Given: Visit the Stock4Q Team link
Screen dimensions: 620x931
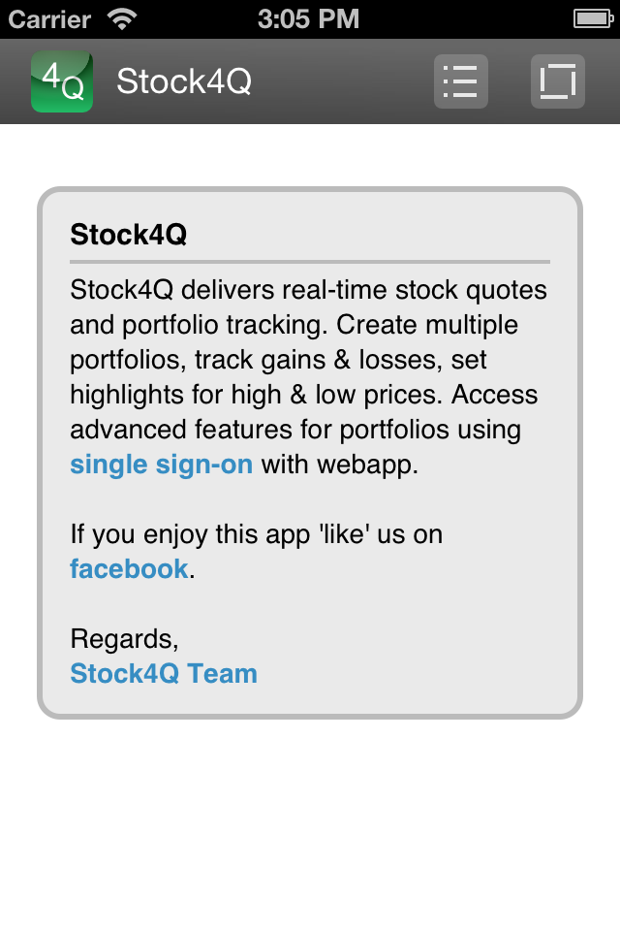Looking at the screenshot, I should click(164, 673).
